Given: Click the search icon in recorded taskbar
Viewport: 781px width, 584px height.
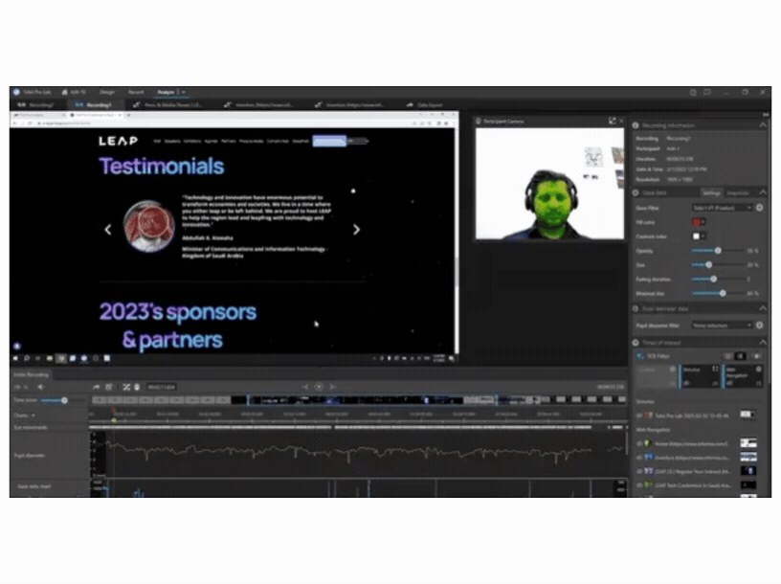Looking at the screenshot, I should (x=27, y=358).
